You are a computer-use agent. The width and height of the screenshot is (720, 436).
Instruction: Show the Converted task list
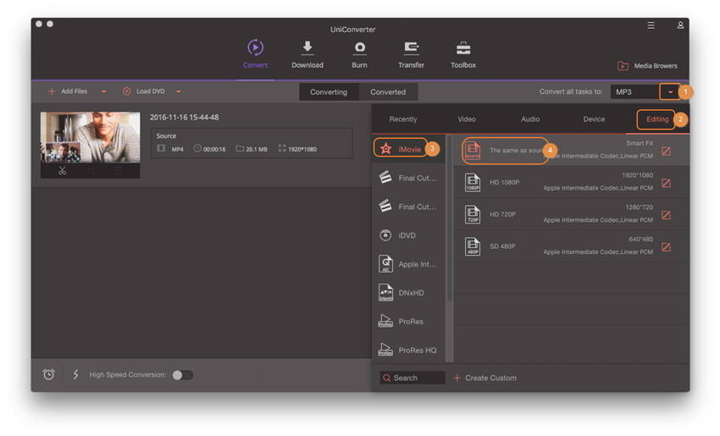[388, 91]
